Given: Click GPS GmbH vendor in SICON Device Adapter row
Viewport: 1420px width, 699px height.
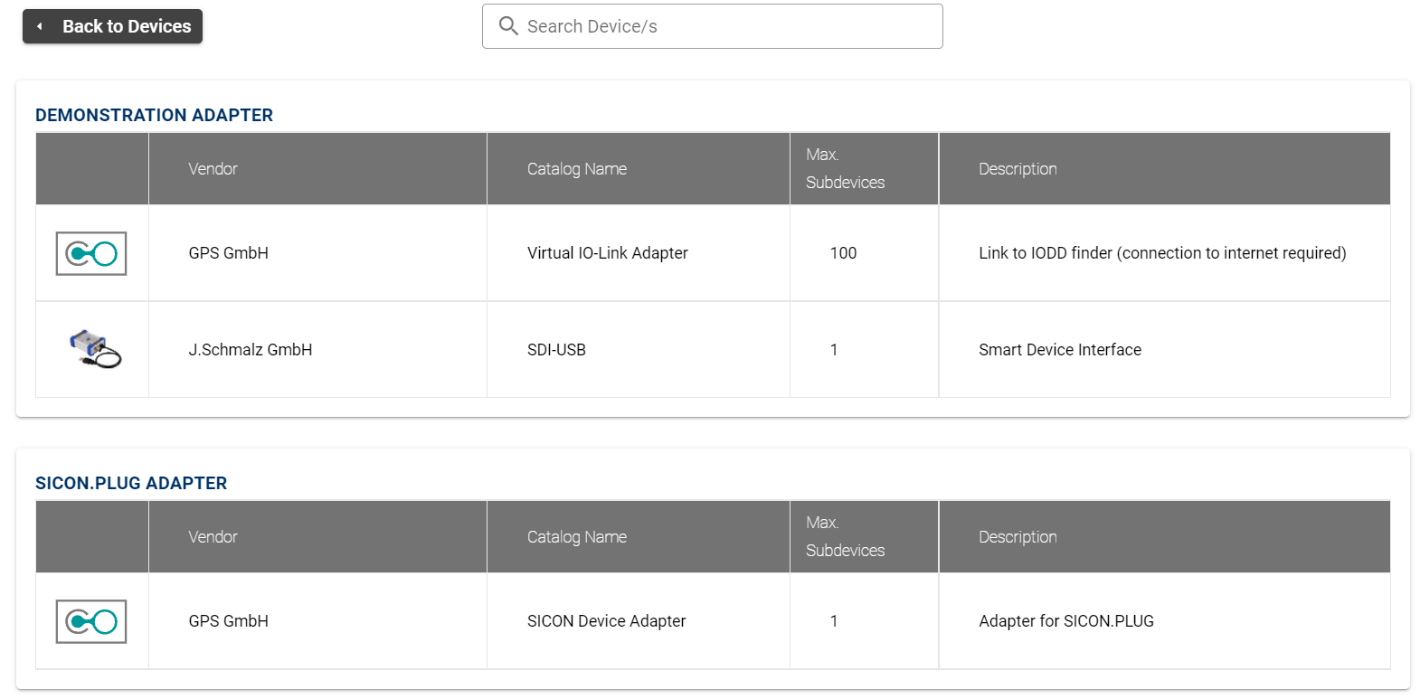Looking at the screenshot, I should click(x=228, y=621).
